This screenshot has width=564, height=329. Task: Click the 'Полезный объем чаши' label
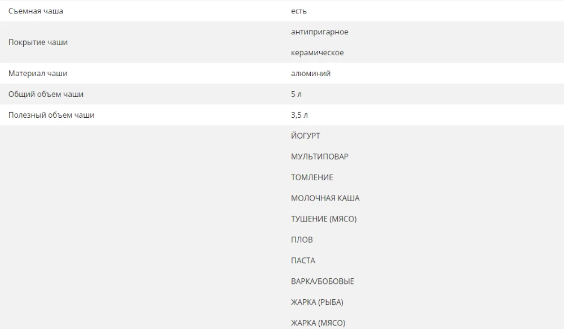51,115
